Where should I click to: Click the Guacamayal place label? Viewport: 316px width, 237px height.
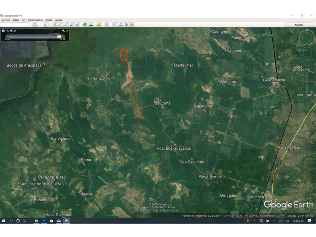coord(274,80)
